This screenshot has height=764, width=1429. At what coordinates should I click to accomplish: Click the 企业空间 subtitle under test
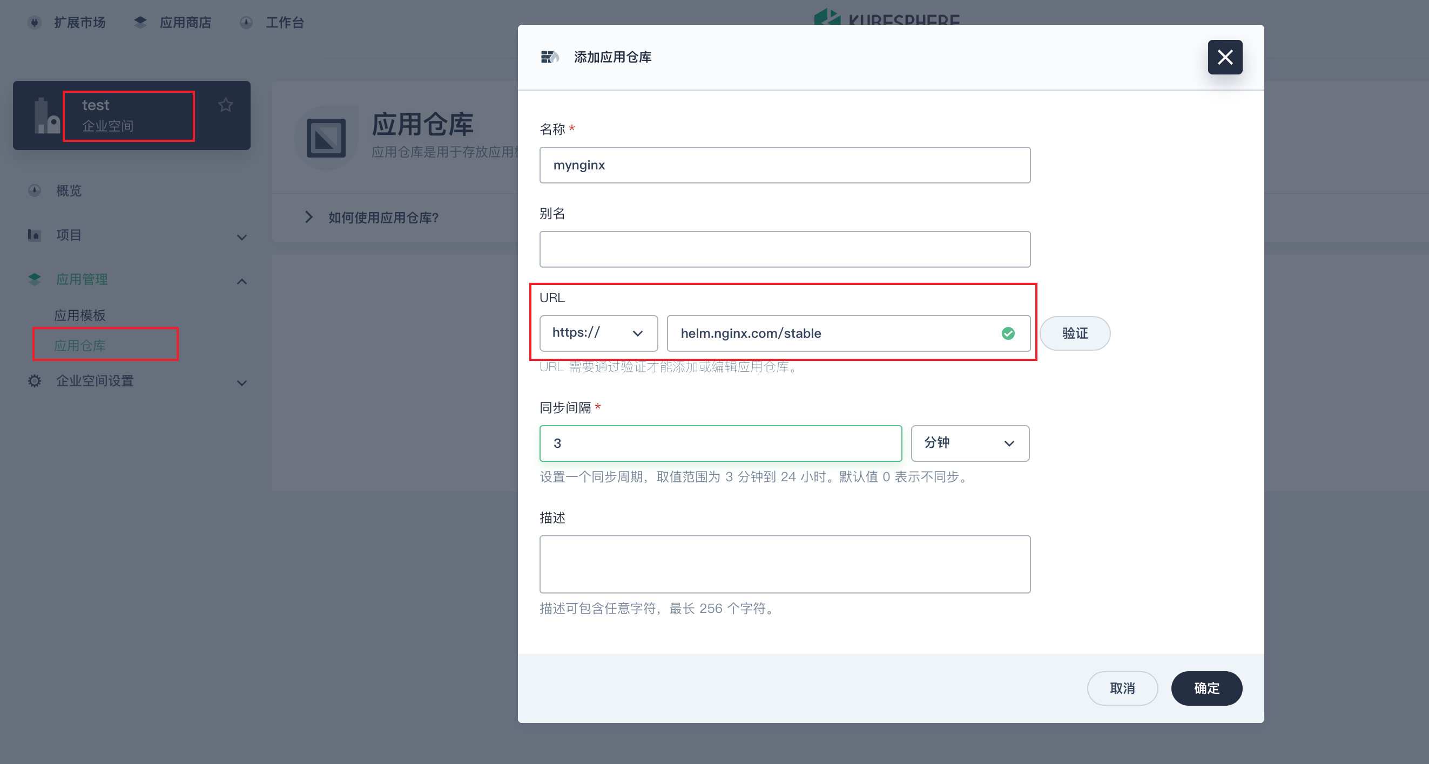click(x=107, y=126)
